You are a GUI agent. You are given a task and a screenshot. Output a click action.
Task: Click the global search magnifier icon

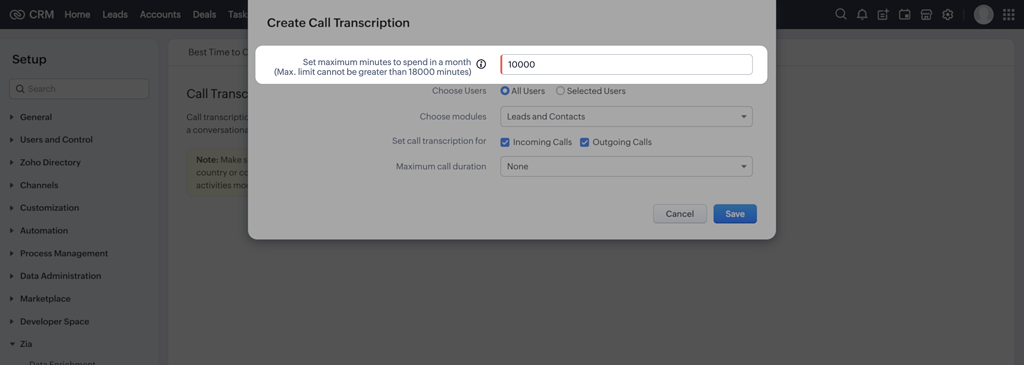pyautogui.click(x=841, y=14)
